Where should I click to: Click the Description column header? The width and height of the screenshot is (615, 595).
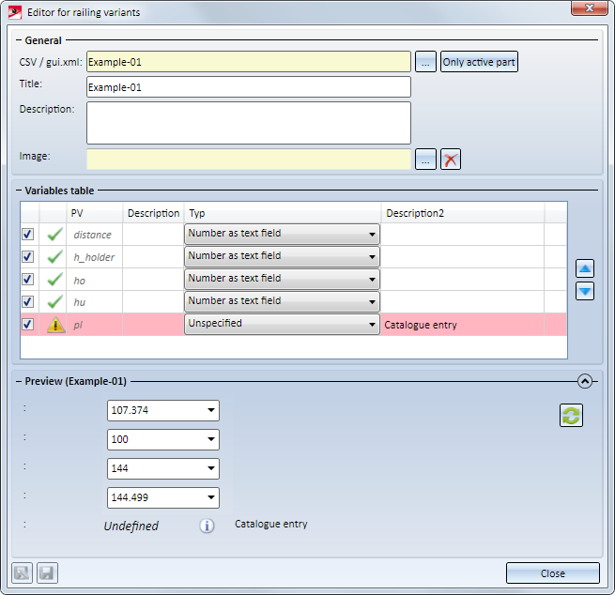coord(153,213)
